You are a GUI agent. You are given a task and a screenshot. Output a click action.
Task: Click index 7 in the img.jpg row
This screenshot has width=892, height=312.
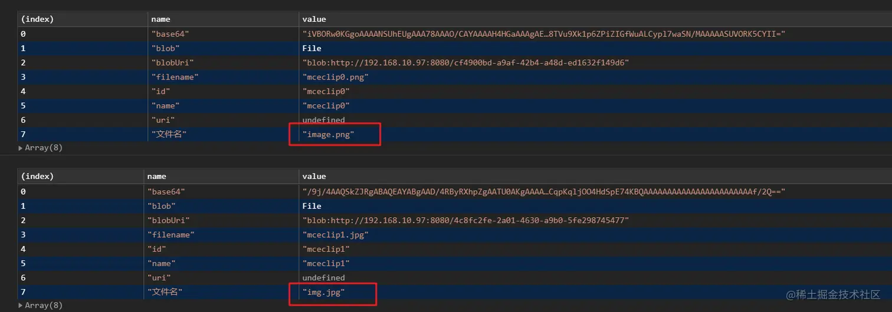pos(23,292)
